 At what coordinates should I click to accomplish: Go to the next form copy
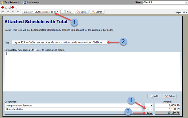coord(13,12)
